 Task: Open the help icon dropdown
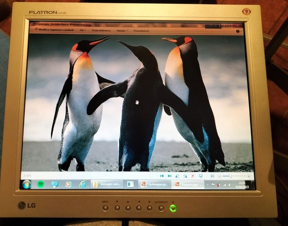[x=238, y=31]
